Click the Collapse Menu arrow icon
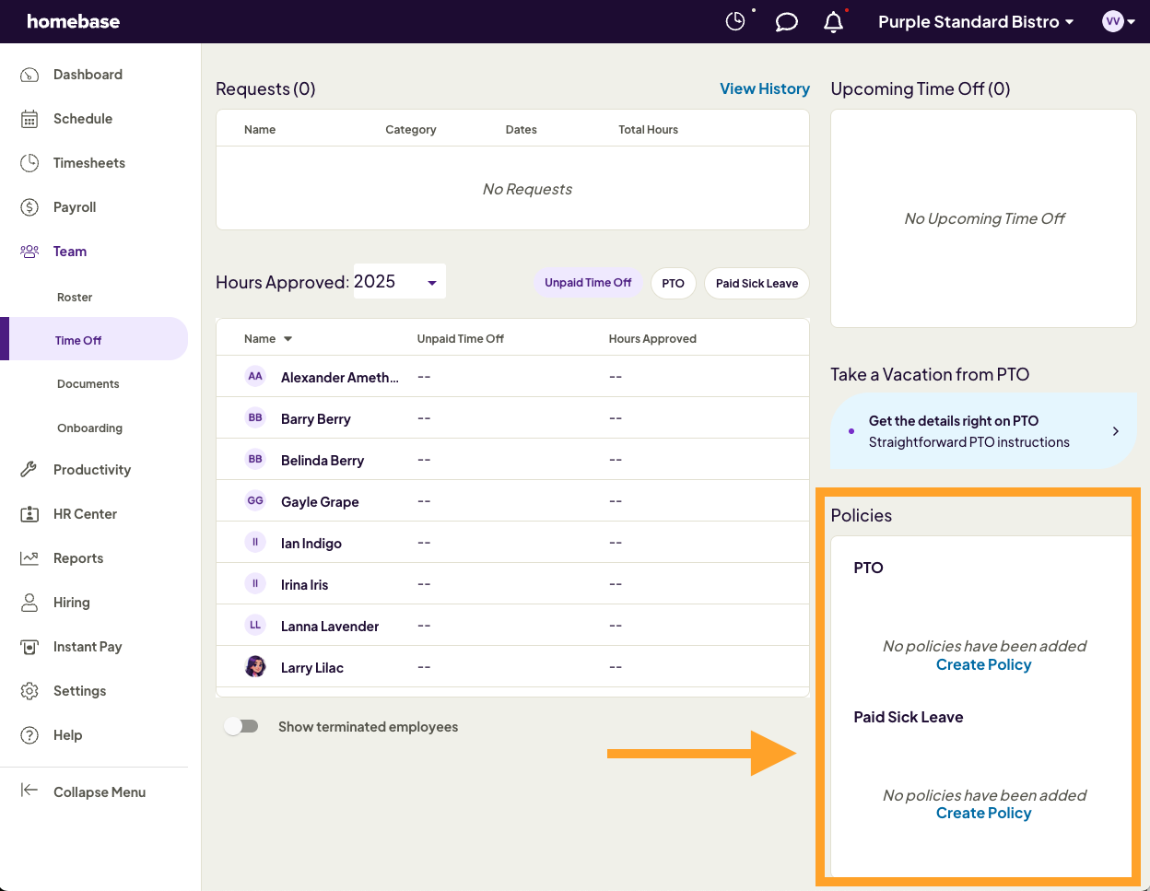This screenshot has height=891, width=1150. point(29,791)
